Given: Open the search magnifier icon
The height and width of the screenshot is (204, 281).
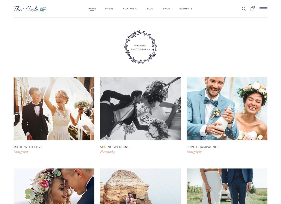Looking at the screenshot, I should click(x=244, y=9).
